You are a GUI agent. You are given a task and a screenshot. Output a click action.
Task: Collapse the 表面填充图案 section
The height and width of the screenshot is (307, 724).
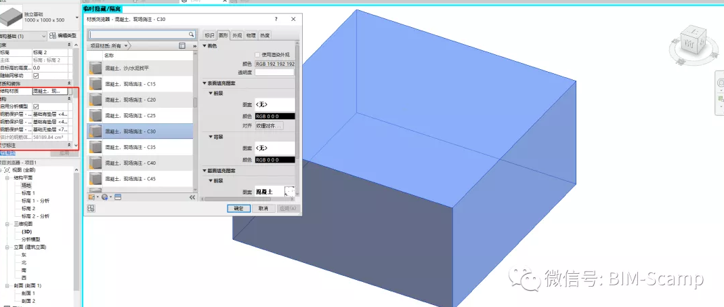point(205,83)
